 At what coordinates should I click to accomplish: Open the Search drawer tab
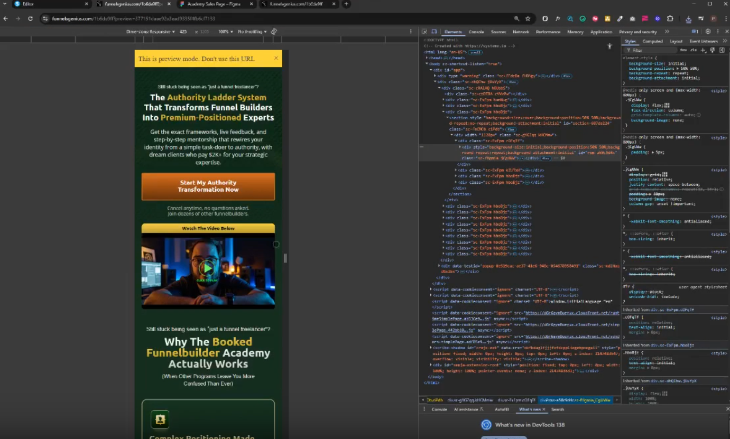(558, 409)
